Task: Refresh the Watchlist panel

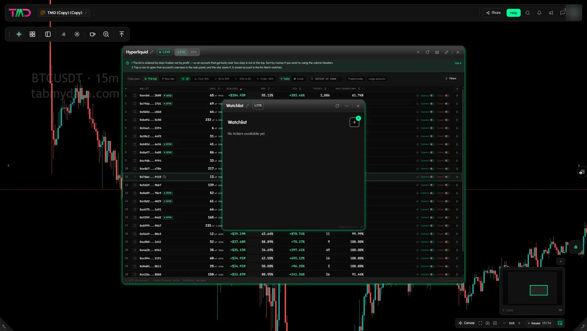Action: [337, 106]
